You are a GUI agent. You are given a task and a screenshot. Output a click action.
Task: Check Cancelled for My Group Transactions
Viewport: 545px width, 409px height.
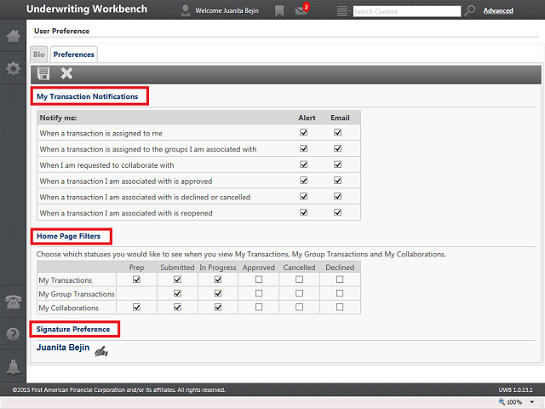coord(299,293)
